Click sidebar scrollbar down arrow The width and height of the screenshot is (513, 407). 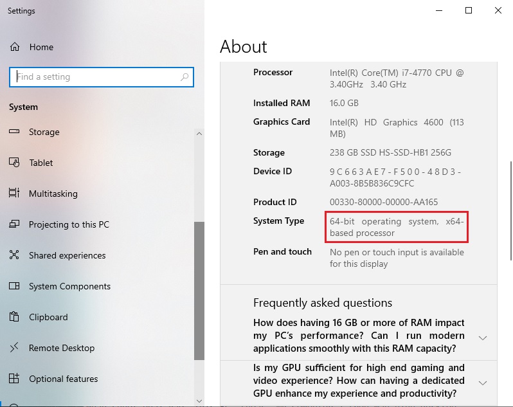pos(199,401)
